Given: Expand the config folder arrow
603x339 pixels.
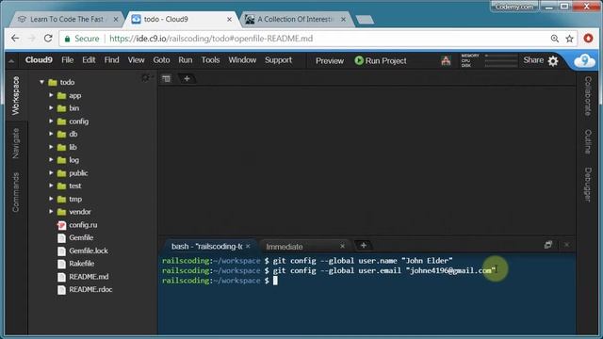Looking at the screenshot, I should (51, 121).
